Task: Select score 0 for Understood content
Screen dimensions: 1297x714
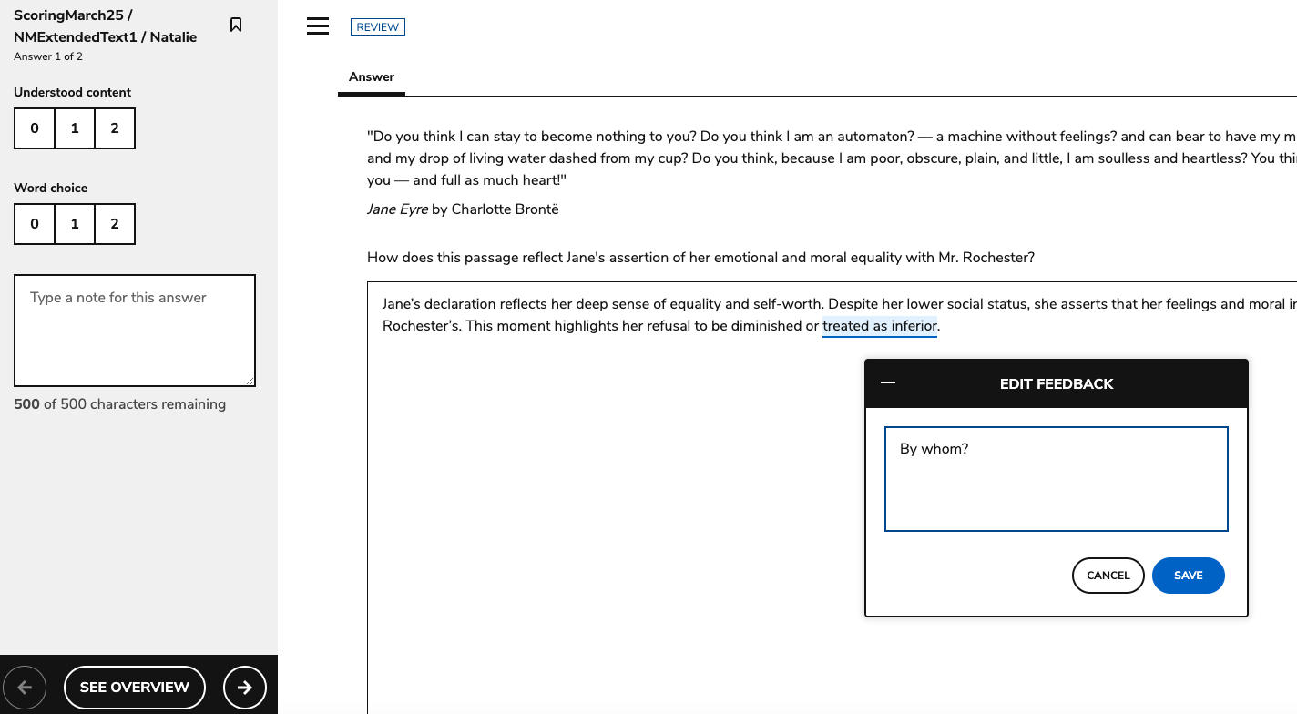Action: [x=35, y=128]
